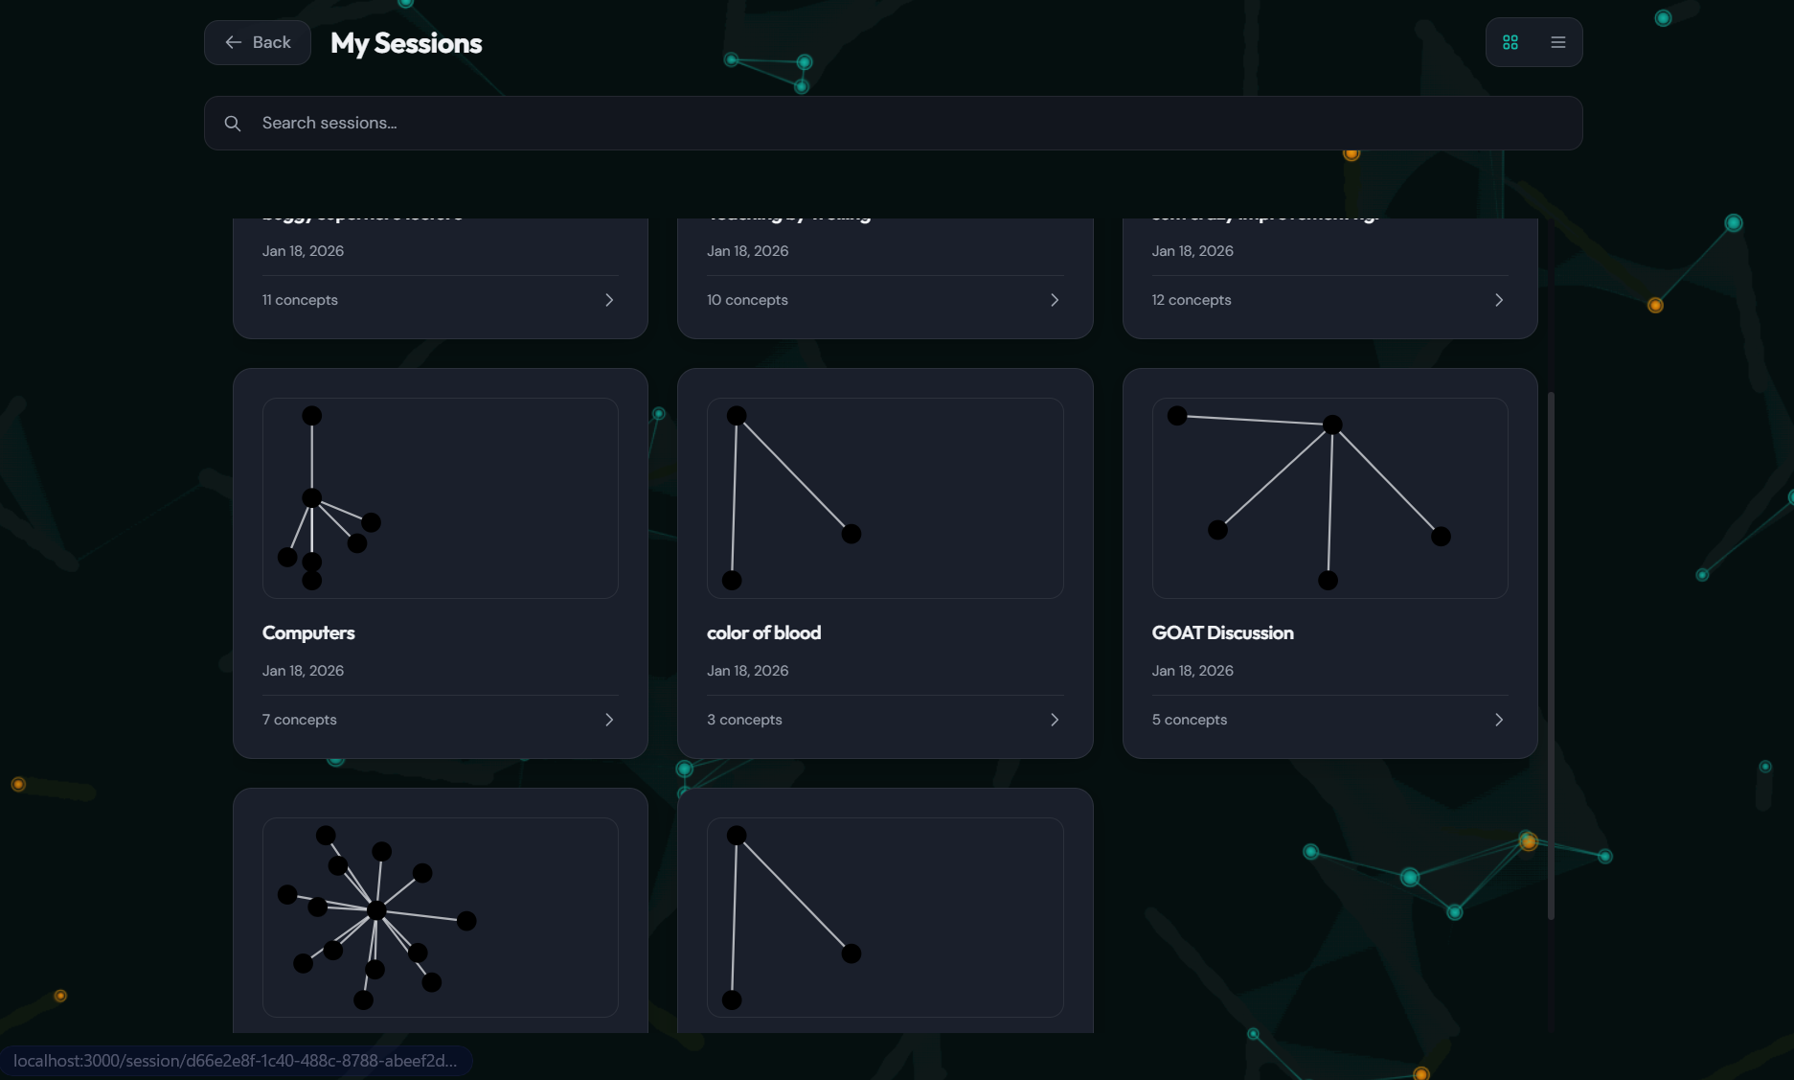Click the GOAT Discussion session title

[x=1222, y=632]
